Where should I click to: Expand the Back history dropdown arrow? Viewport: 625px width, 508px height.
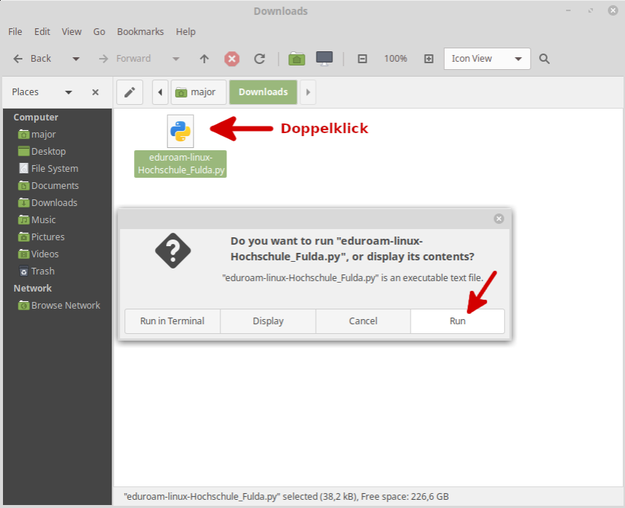point(76,59)
